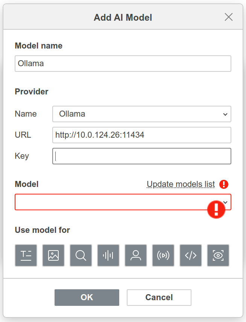Image resolution: width=246 pixels, height=322 pixels.
Task: Enable the Code capability icon
Action: click(x=191, y=255)
